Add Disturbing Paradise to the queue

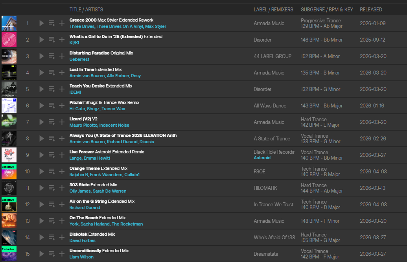pos(52,56)
